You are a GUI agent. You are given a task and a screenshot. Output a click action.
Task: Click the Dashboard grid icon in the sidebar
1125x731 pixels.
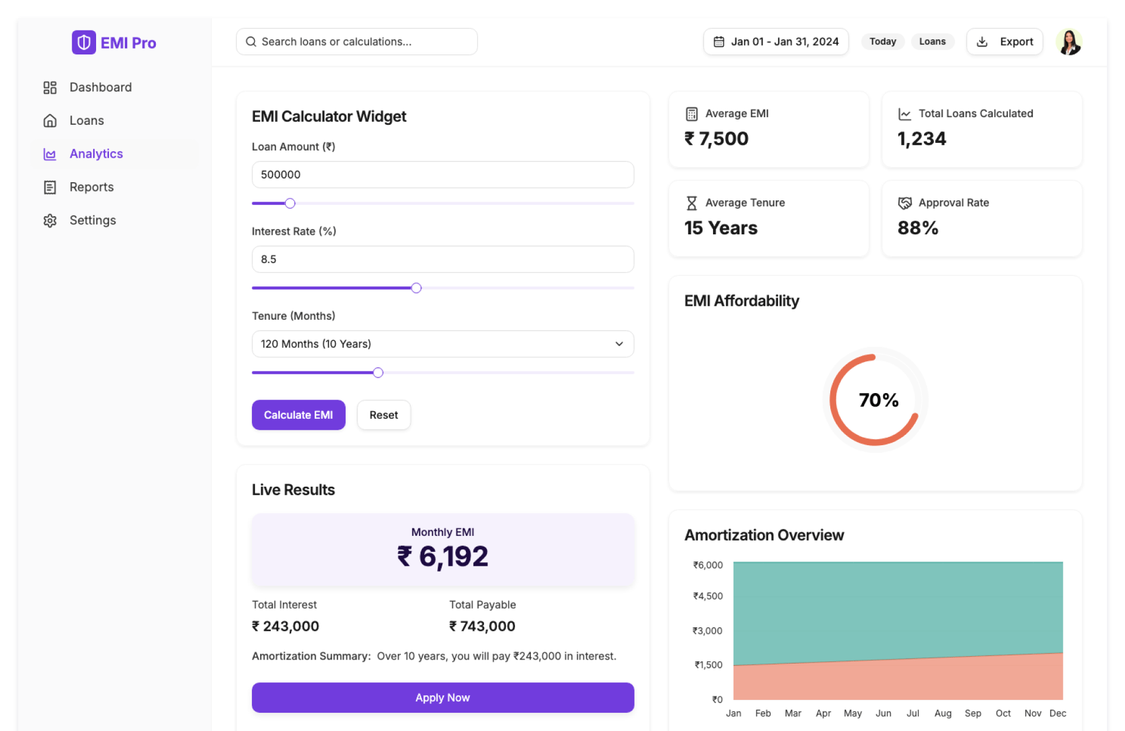click(x=50, y=87)
